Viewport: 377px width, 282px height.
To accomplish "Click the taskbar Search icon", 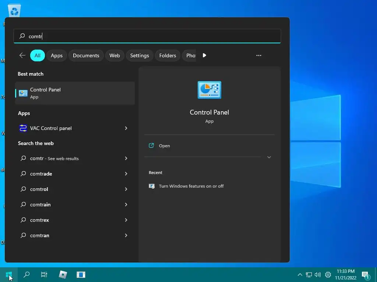I will [x=27, y=275].
